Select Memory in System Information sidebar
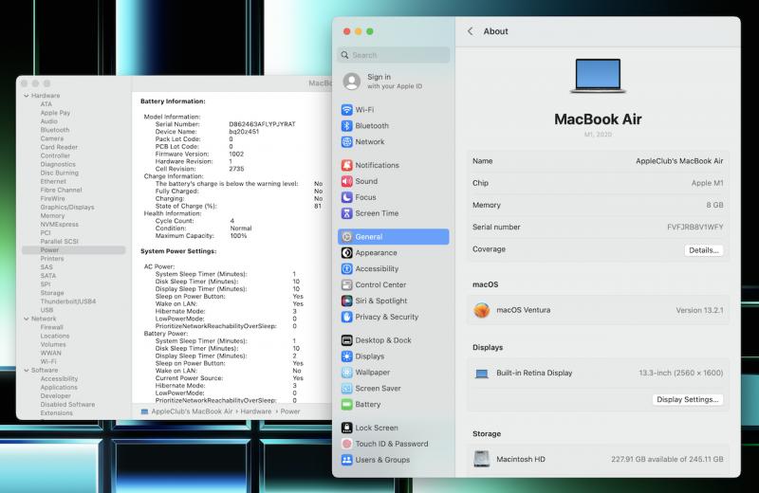 point(52,216)
